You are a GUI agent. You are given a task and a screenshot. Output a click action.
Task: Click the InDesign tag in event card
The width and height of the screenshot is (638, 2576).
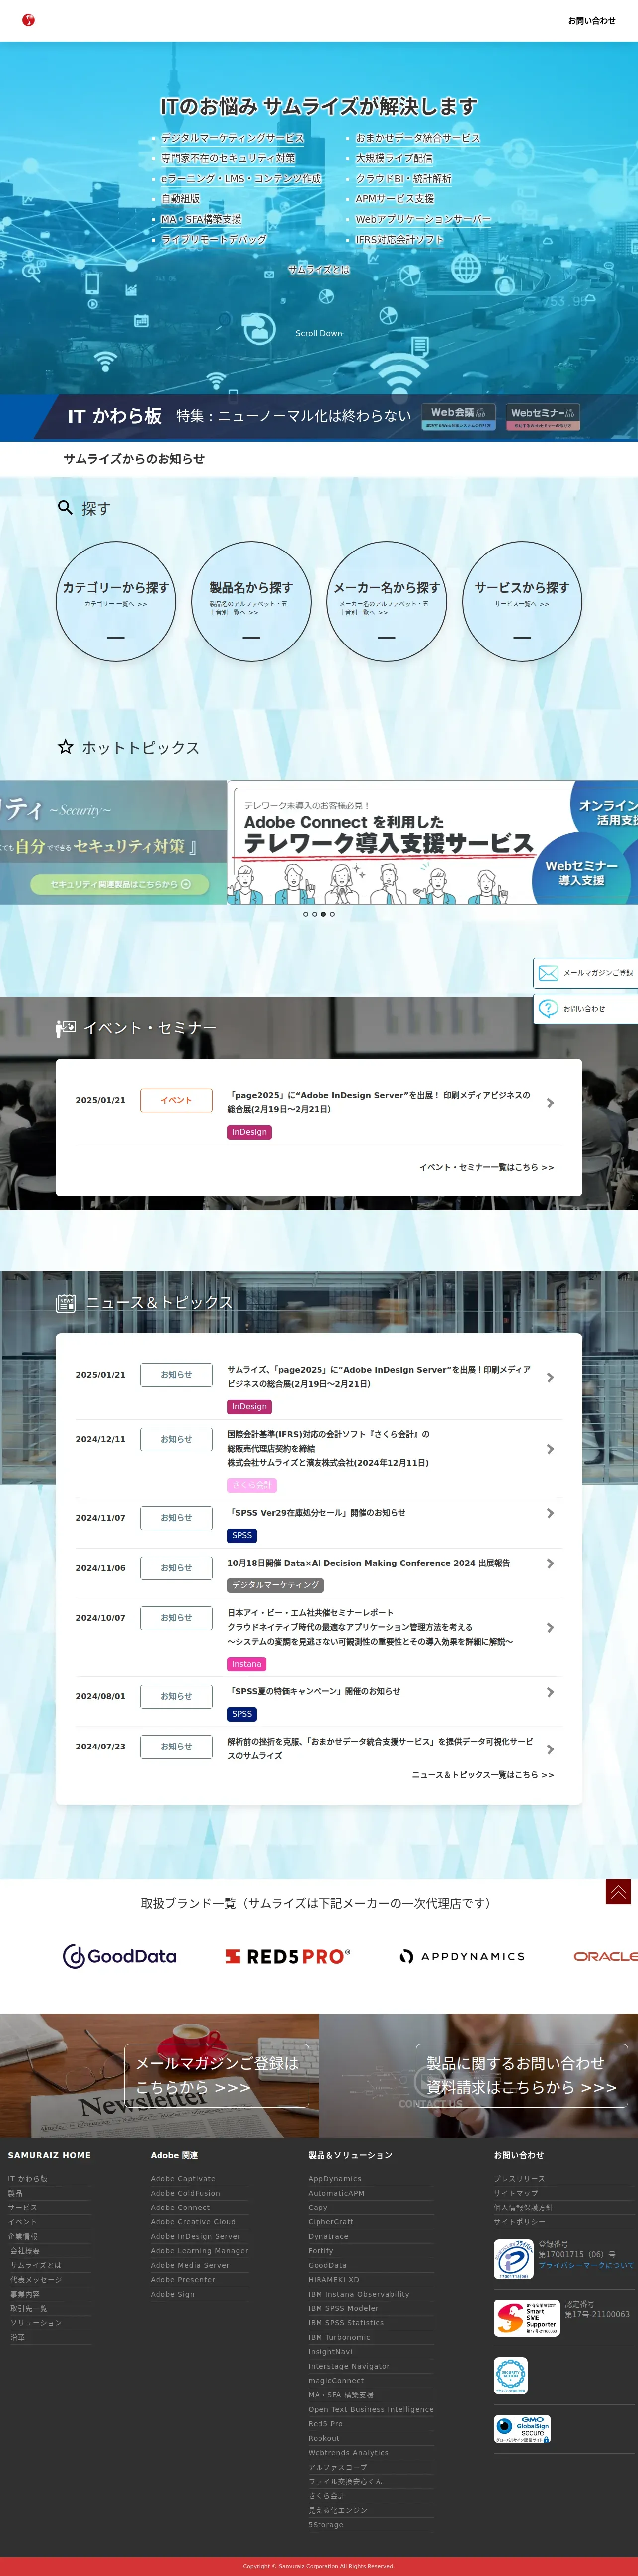click(249, 1132)
